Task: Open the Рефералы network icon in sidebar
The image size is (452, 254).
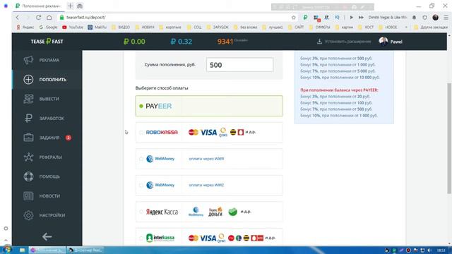Action: tap(28, 157)
